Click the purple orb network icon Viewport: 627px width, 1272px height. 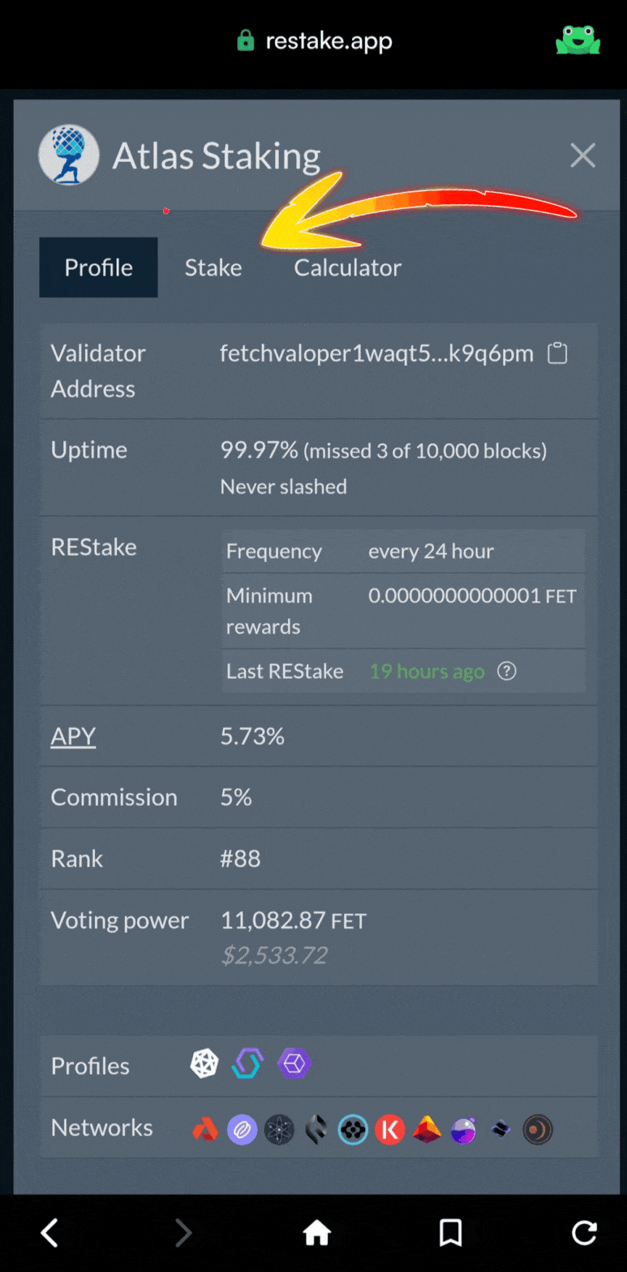pyautogui.click(x=463, y=1130)
